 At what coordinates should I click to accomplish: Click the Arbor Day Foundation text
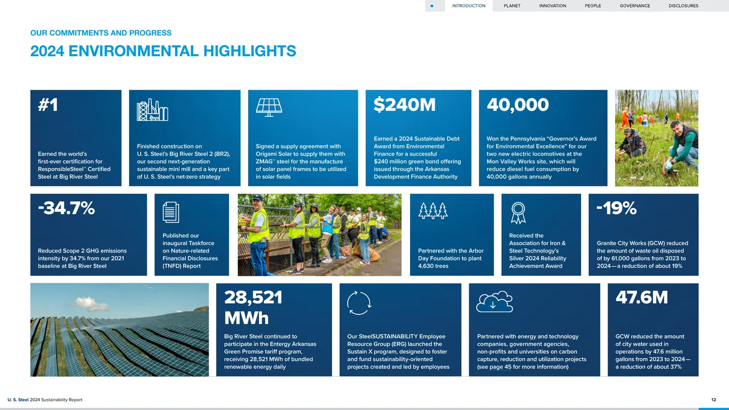451,258
